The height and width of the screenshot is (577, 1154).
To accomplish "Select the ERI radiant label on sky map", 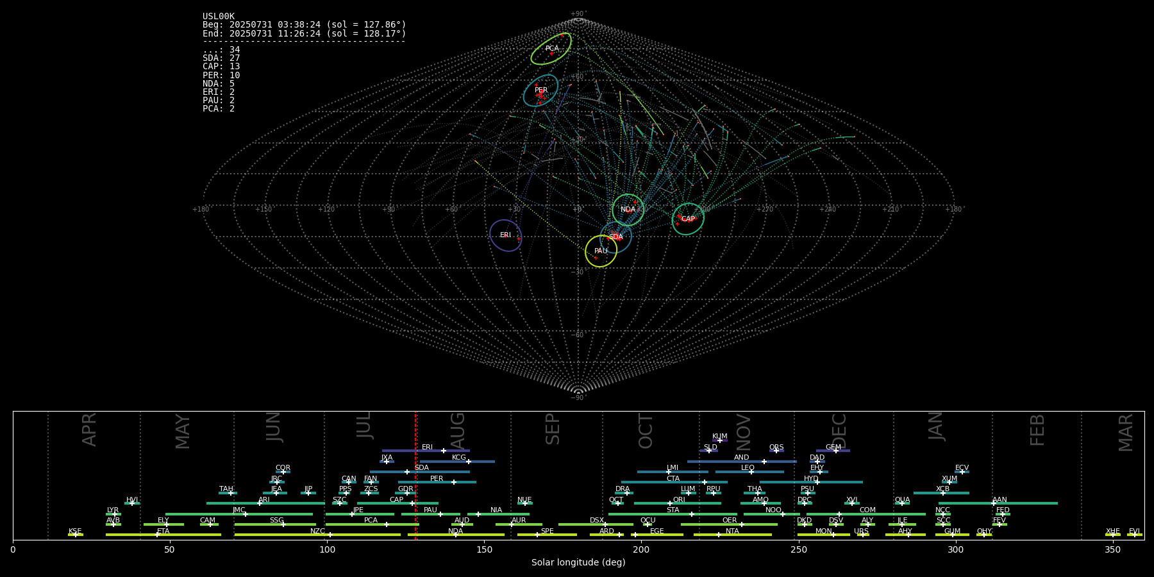I will [505, 235].
